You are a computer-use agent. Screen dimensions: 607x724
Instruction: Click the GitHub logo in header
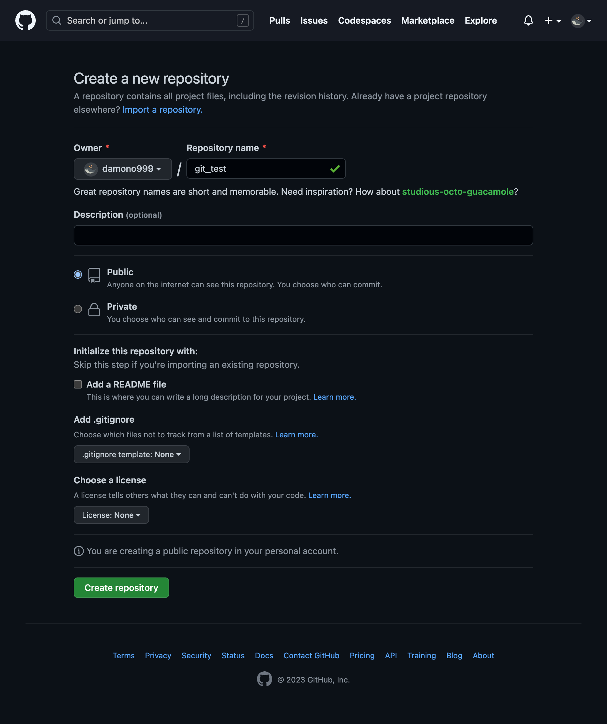click(x=26, y=20)
